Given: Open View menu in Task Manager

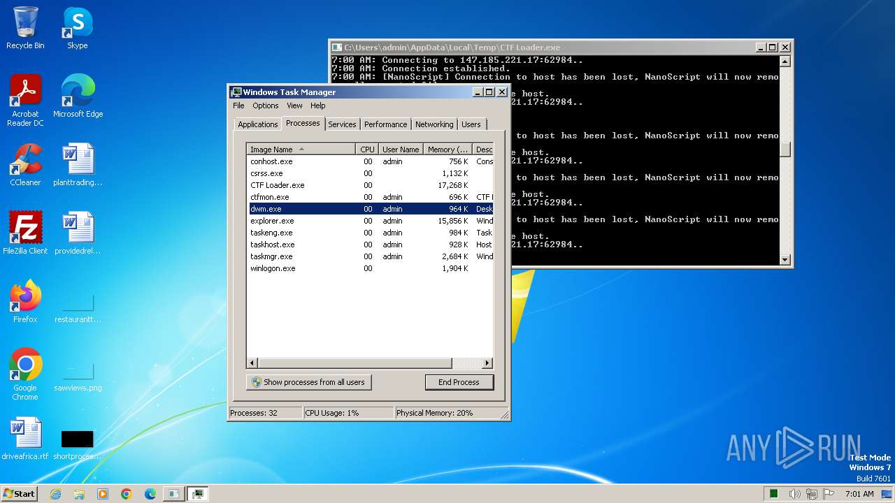Looking at the screenshot, I should (294, 105).
